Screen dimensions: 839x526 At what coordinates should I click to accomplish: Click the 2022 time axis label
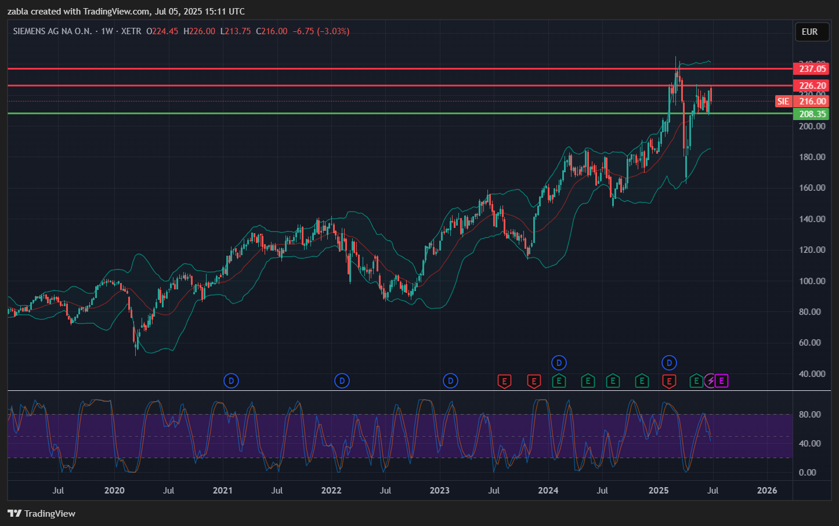click(331, 491)
